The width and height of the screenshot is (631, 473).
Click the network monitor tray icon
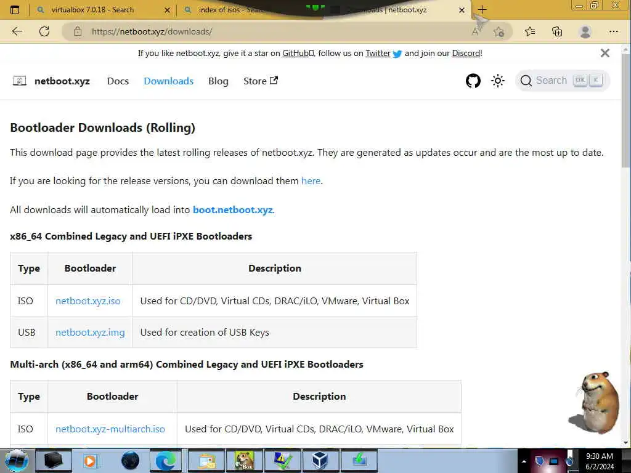[554, 461]
